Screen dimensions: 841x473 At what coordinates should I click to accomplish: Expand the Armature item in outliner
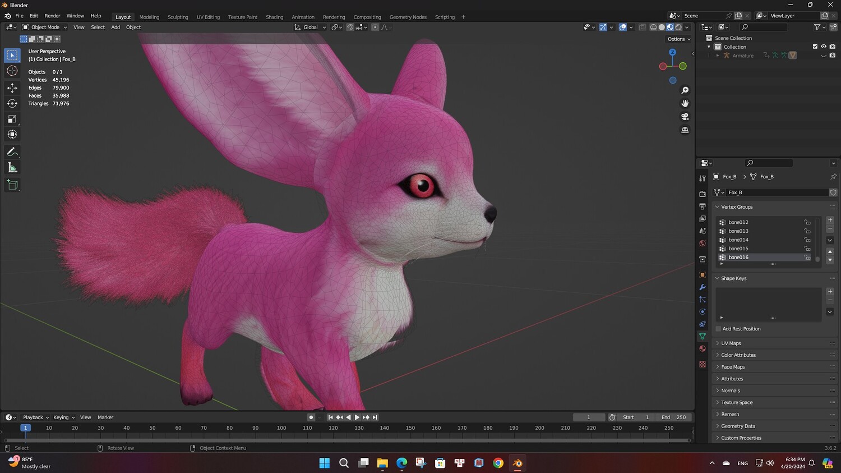[718, 56]
